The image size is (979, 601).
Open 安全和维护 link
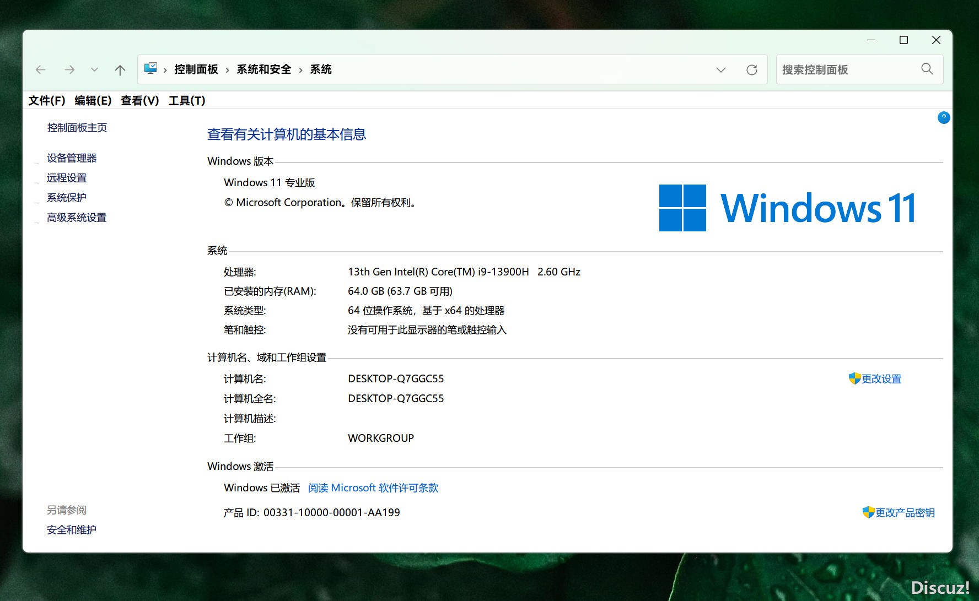point(72,530)
